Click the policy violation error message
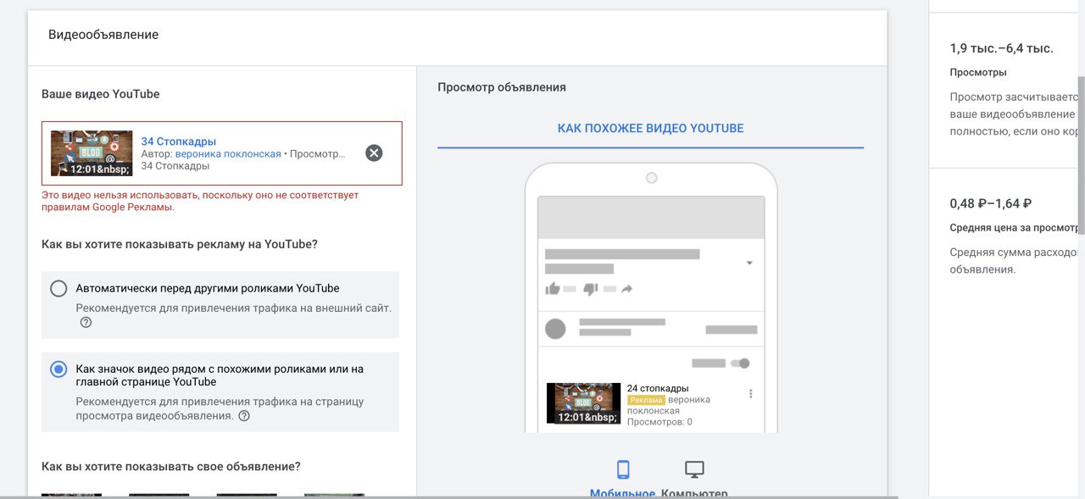The image size is (1085, 499). click(200, 201)
